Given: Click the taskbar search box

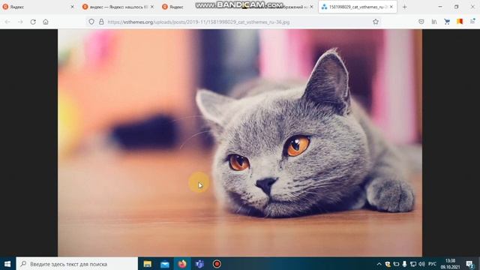Looking at the screenshot, I should pyautogui.click(x=76, y=264).
